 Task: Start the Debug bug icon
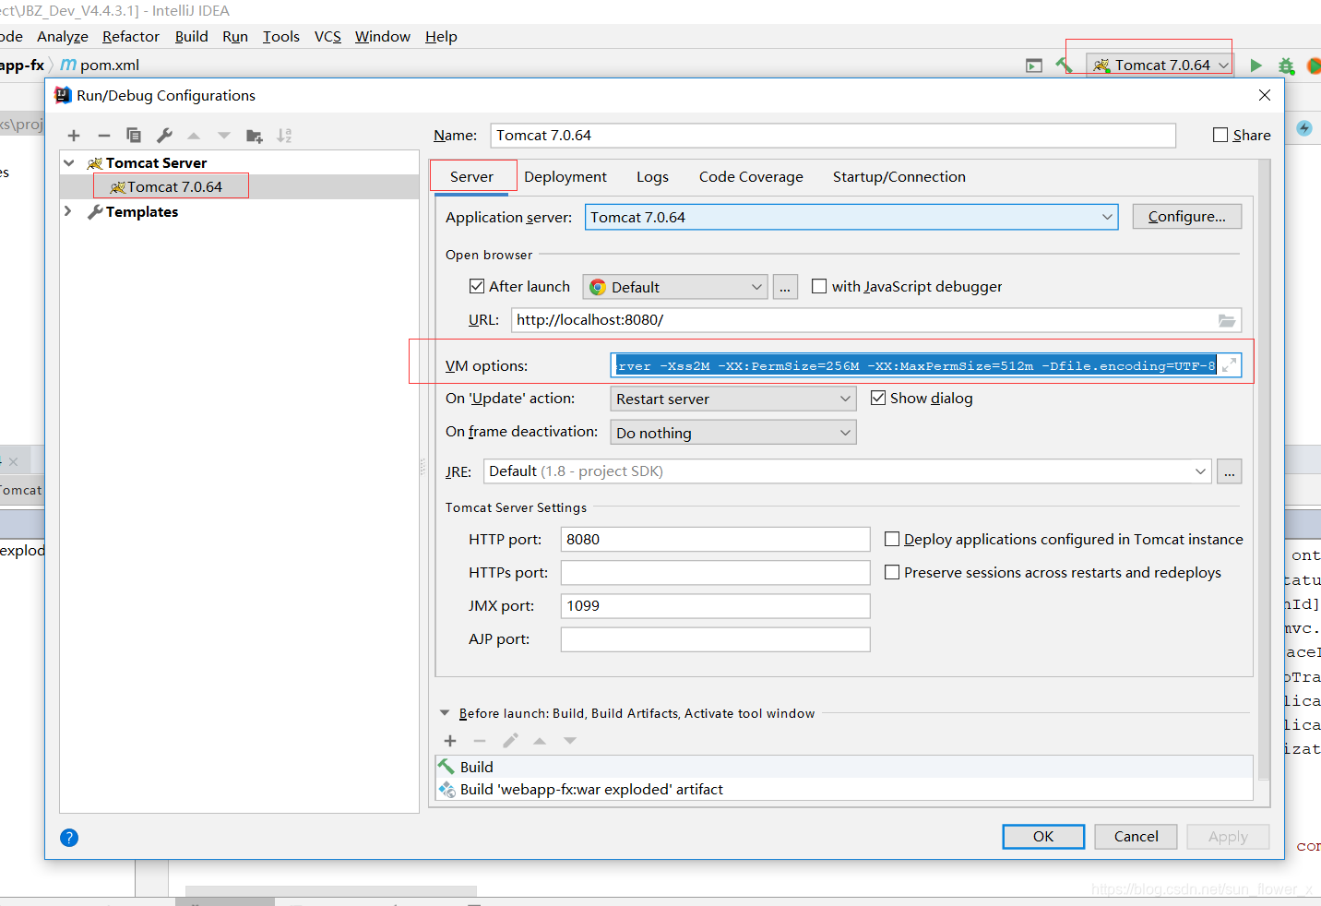1286,66
